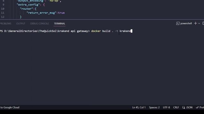Open JSON language mode selector

[189, 107]
